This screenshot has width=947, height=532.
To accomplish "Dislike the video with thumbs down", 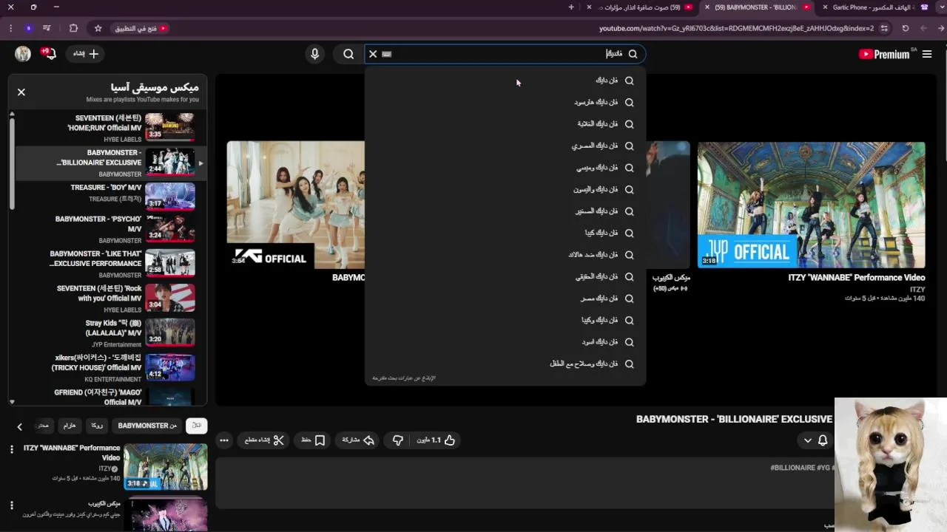I will (x=398, y=440).
